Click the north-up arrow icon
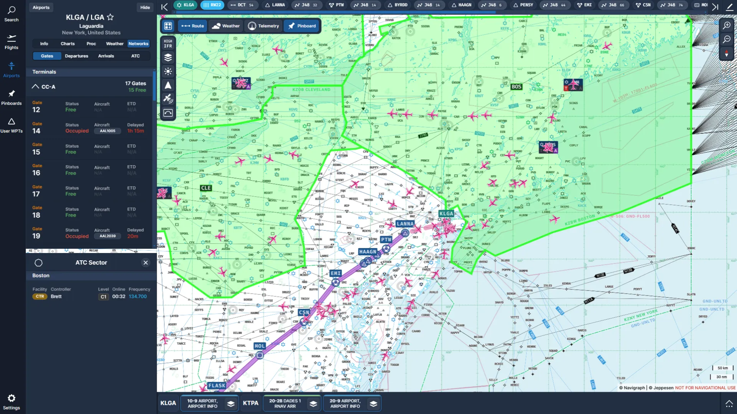737x414 pixels. coord(168,85)
